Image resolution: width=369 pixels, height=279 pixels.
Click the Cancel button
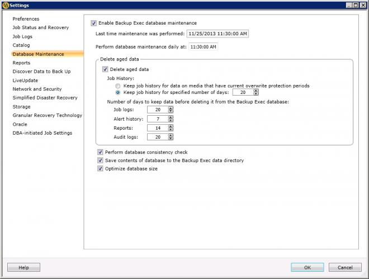point(345,267)
